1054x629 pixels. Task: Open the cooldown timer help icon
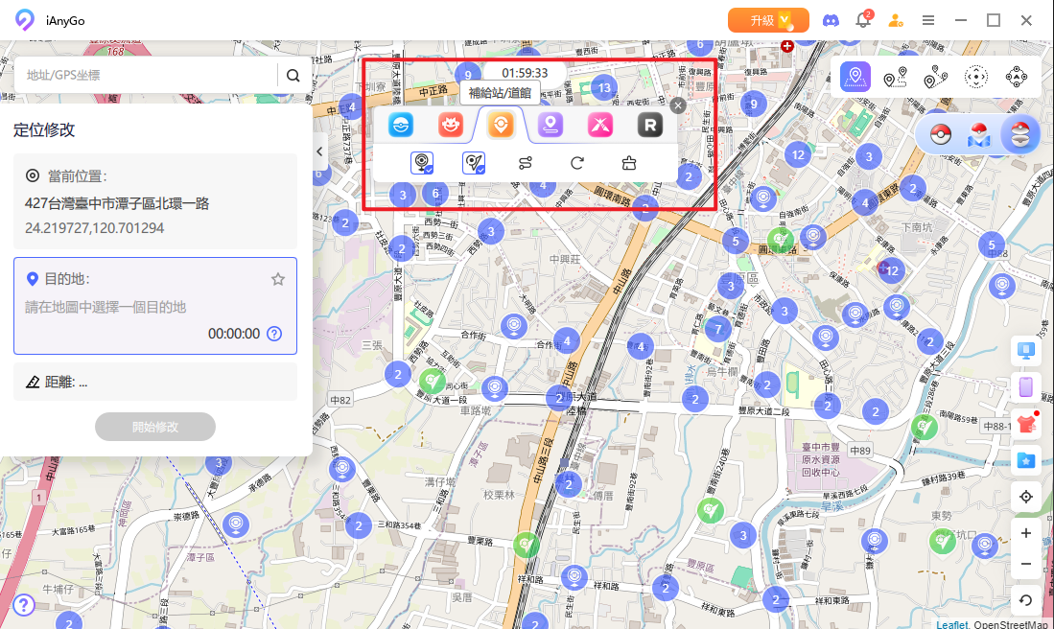(x=274, y=334)
